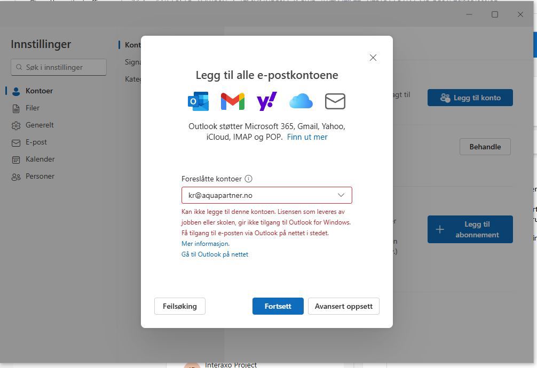
Task: Click search magnifier icon in settings
Action: tap(19, 67)
